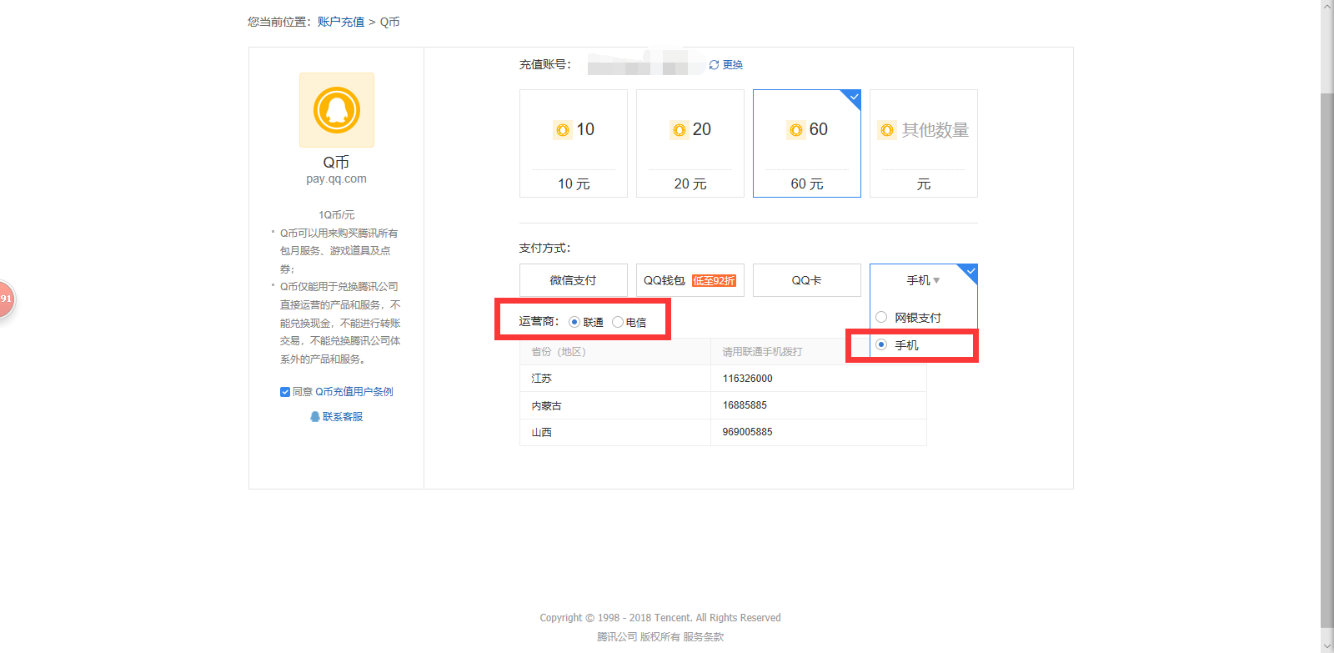This screenshot has width=1334, height=653.
Task: Click the 版权所有 footer link
Action: [x=660, y=636]
